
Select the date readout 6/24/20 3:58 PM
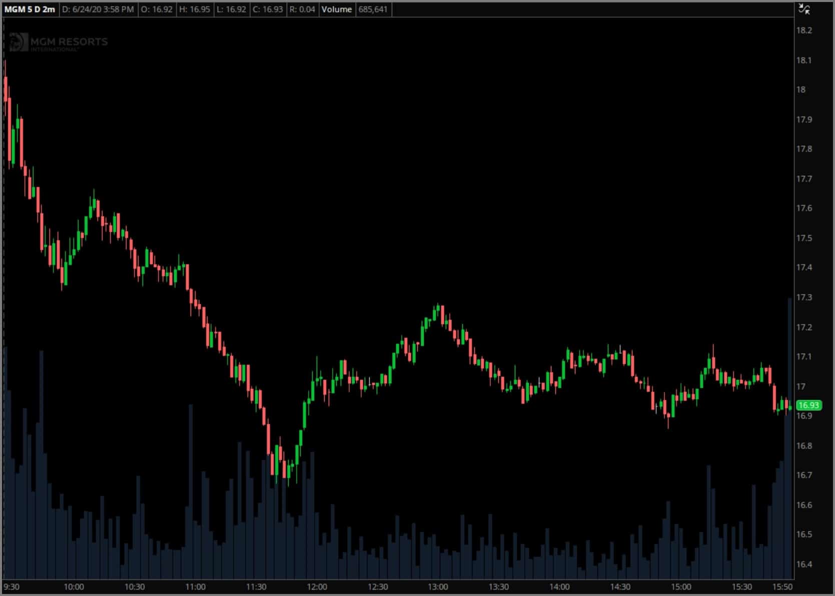pos(98,9)
